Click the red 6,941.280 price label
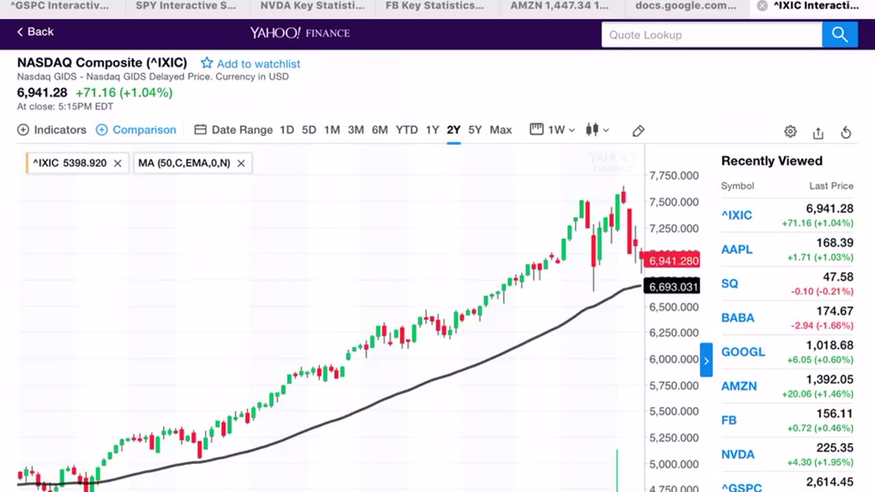This screenshot has height=492, width=875. coord(672,260)
